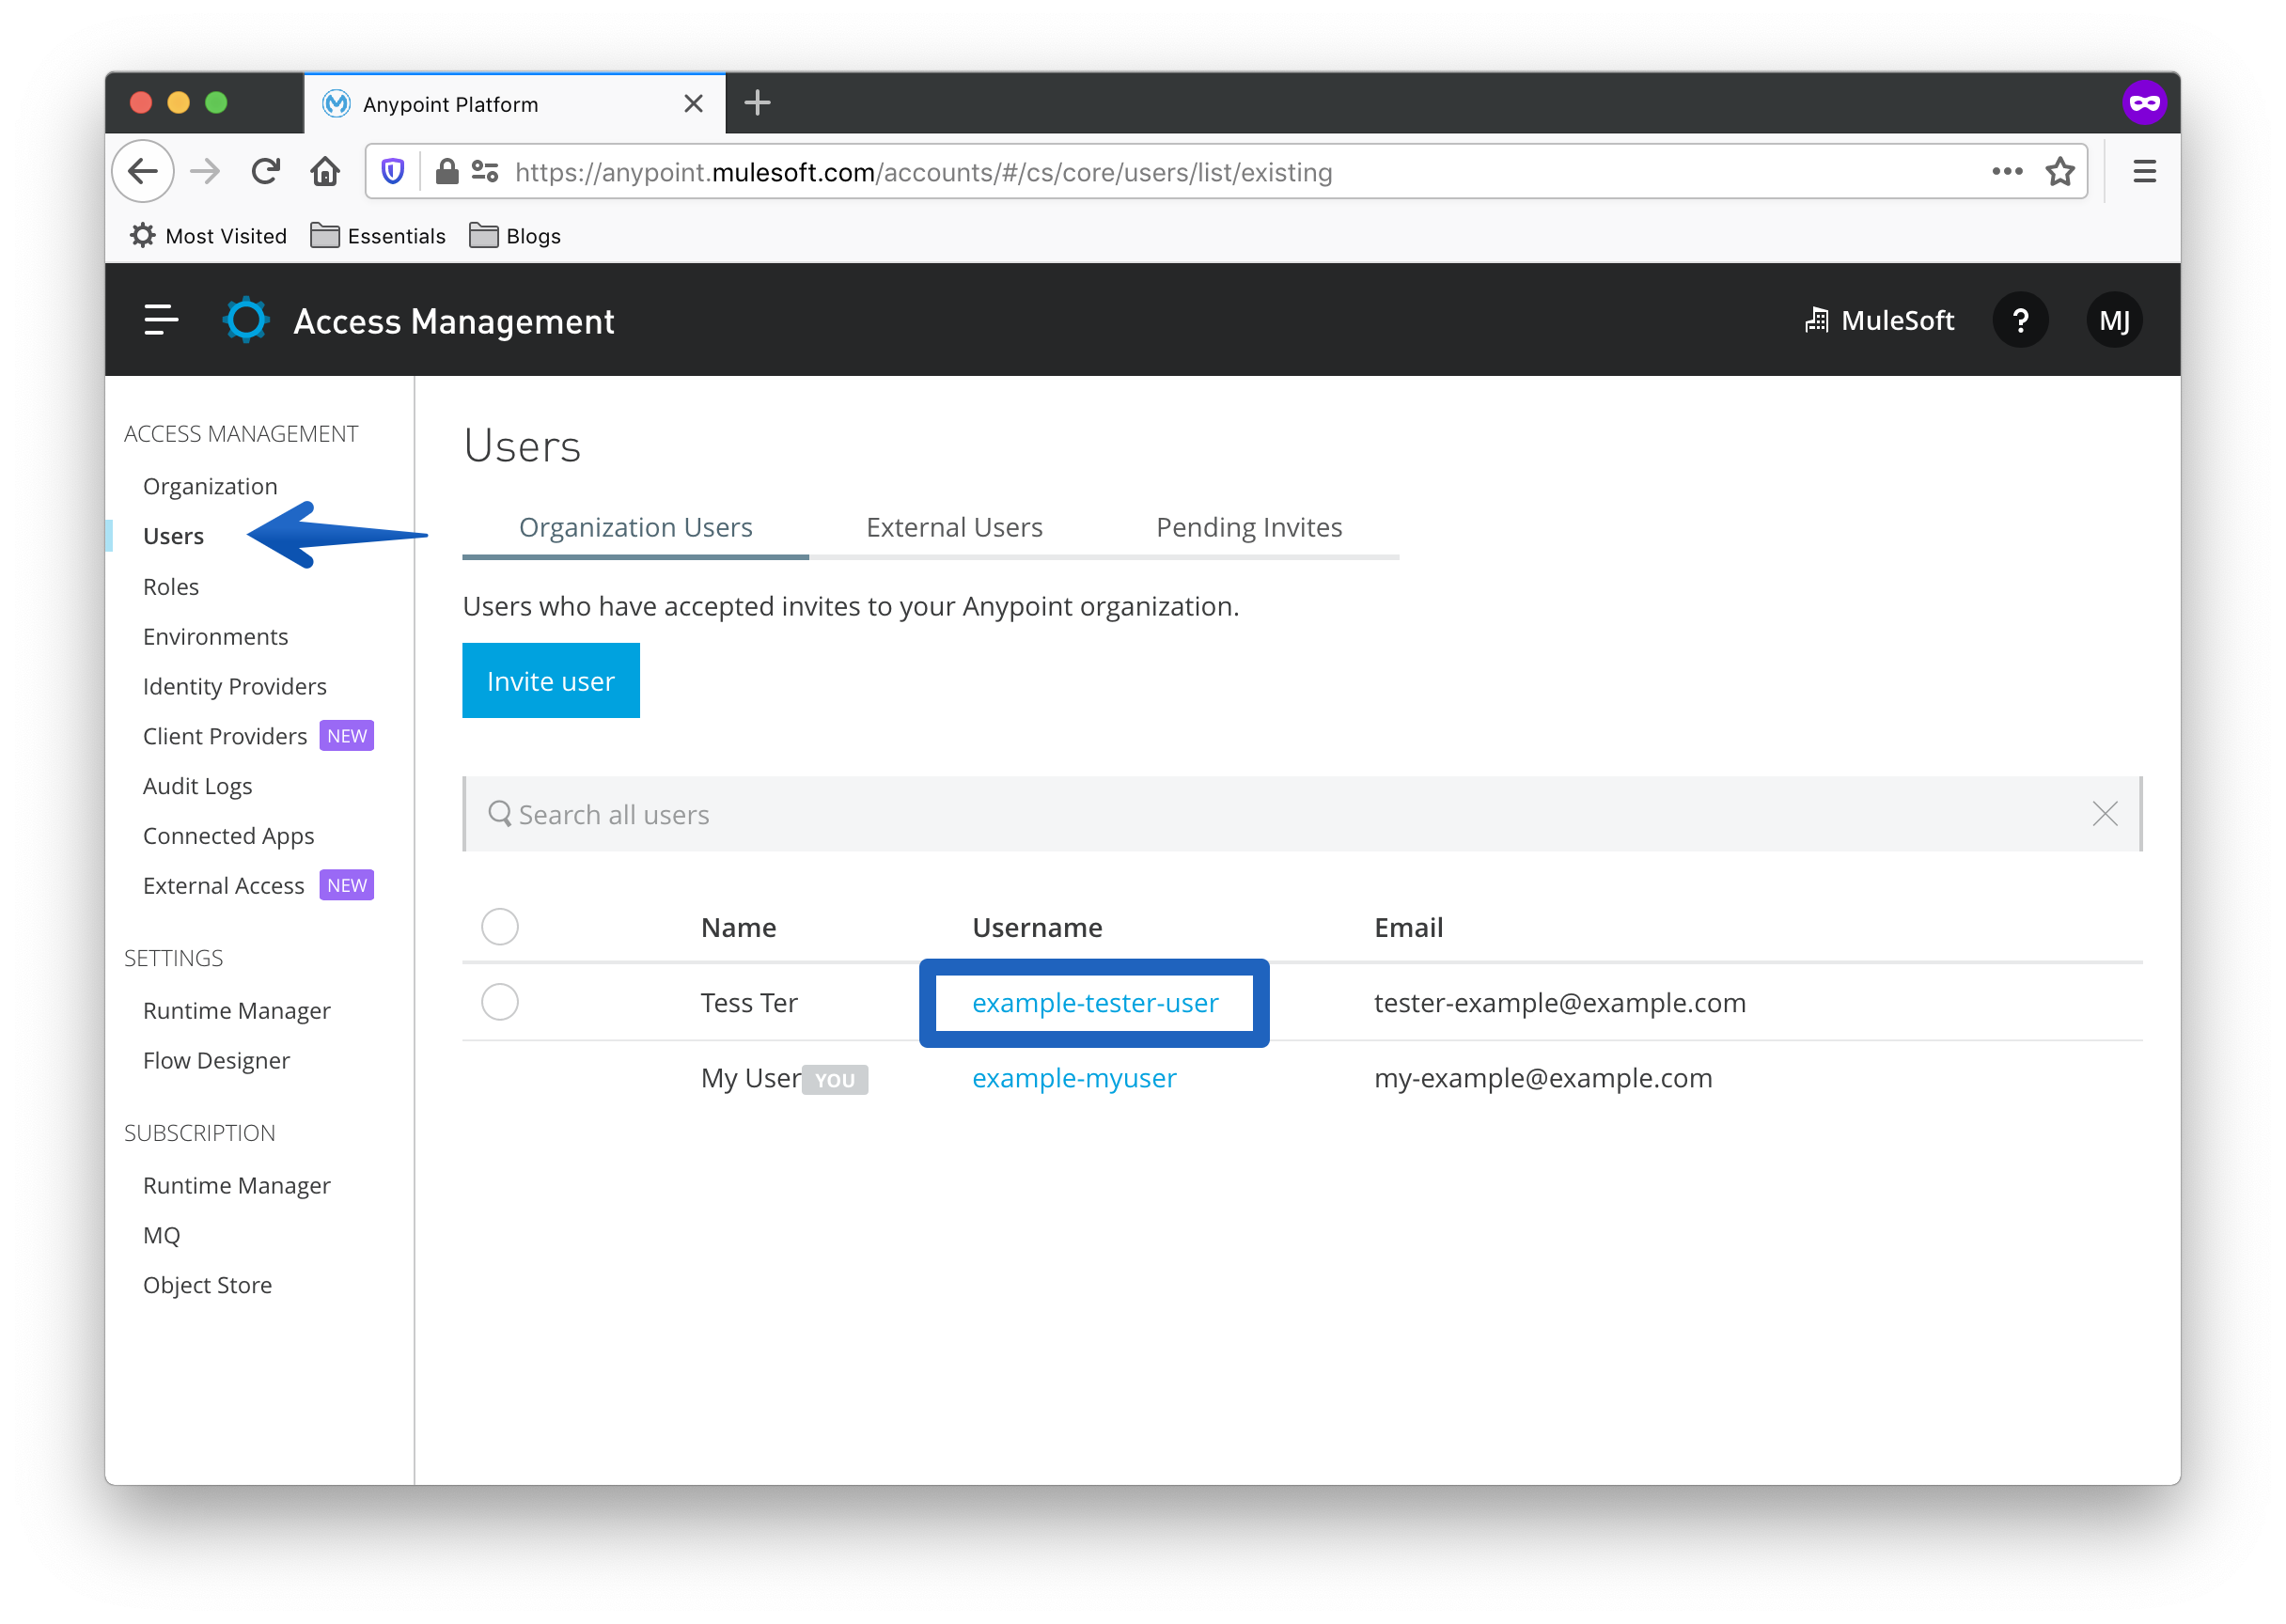
Task: Close the Anypoint Platform tab
Action: 693,104
